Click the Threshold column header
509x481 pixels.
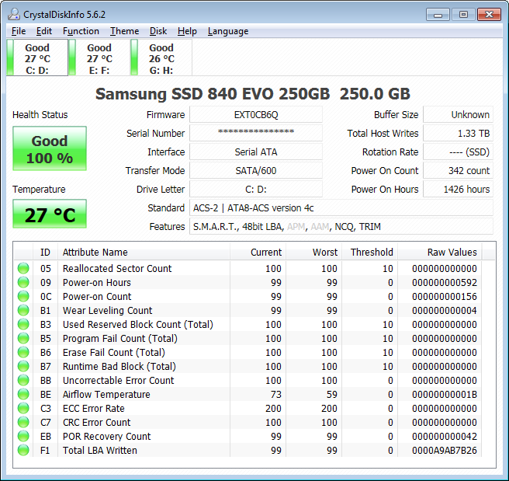click(369, 253)
